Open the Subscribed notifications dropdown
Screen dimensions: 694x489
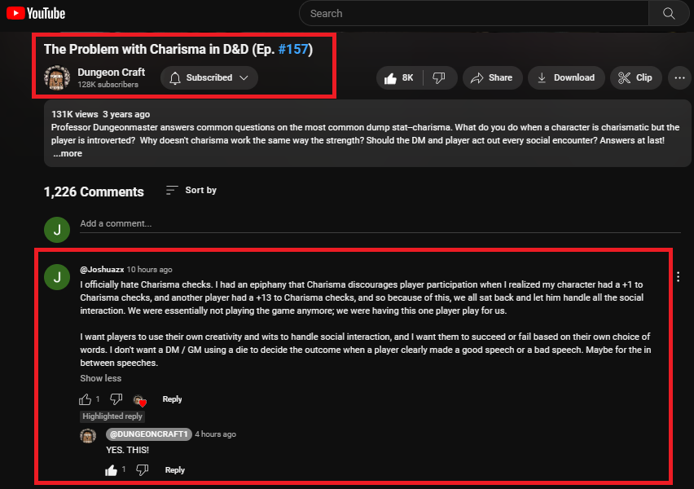[x=209, y=77]
